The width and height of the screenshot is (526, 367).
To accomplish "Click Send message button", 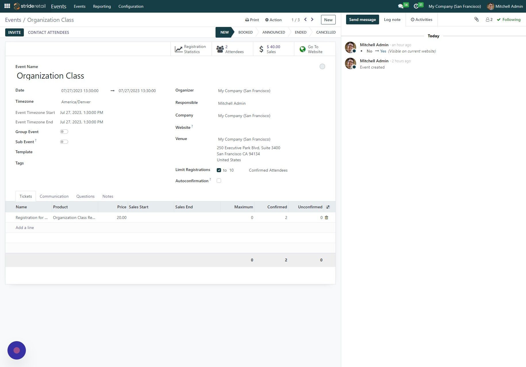I will [362, 20].
